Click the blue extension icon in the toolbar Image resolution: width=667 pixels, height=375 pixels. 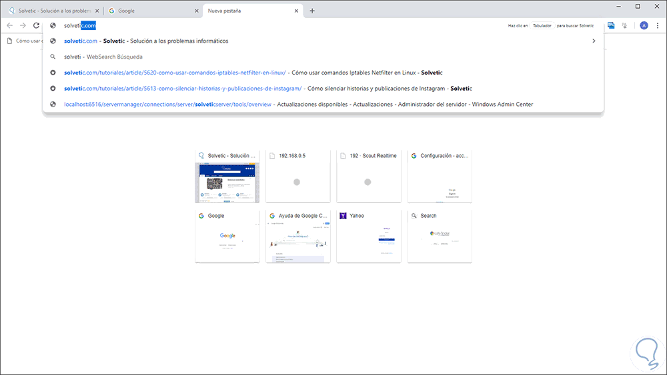point(611,25)
